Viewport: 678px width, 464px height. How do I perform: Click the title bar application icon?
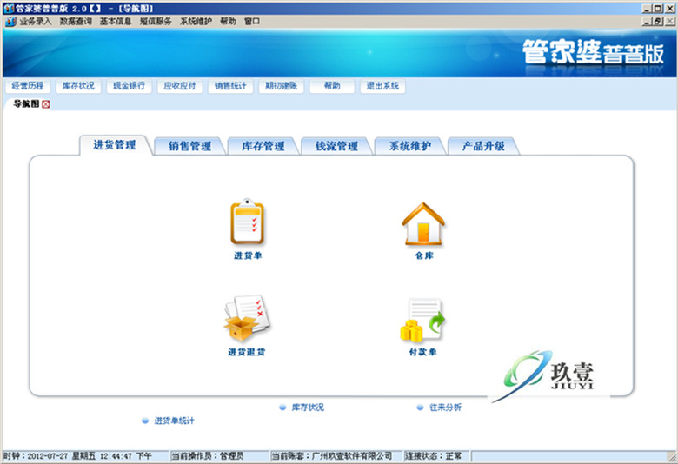[x=9, y=8]
